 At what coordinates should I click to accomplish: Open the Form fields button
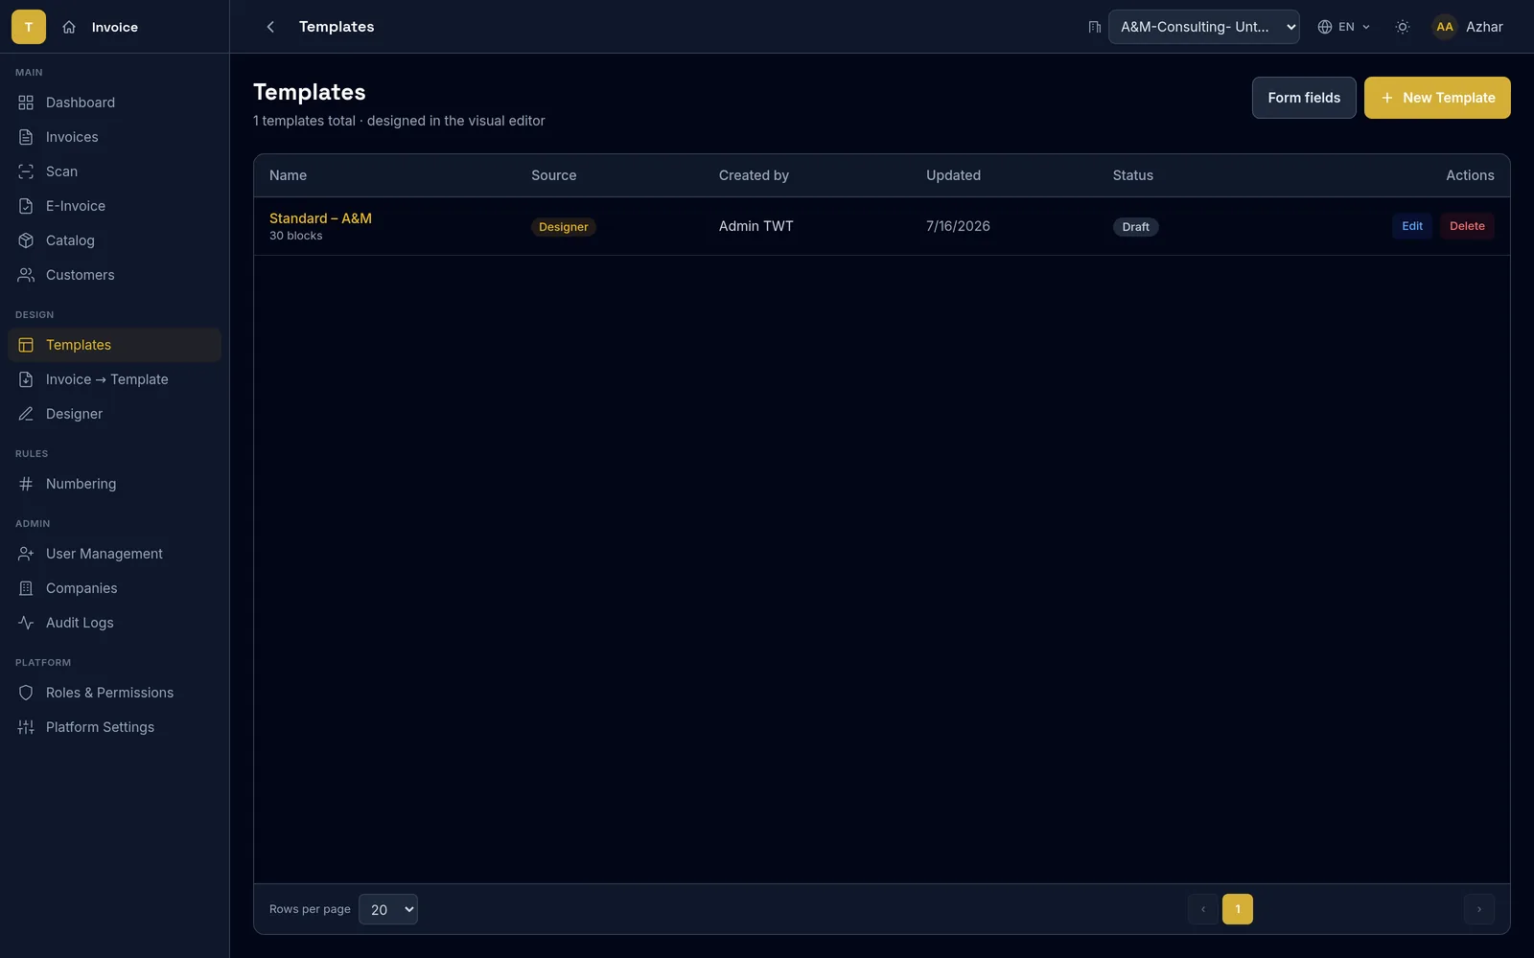point(1304,98)
